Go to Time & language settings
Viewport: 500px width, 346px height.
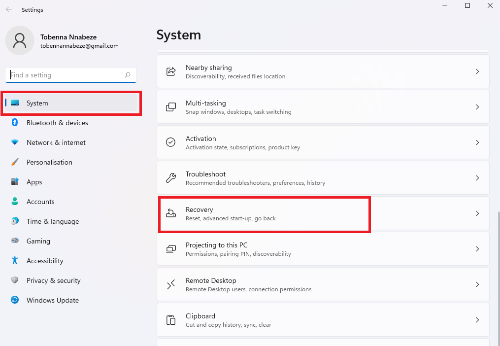coord(52,221)
